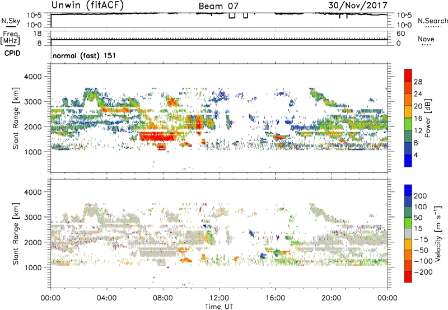Click the grey ±15 segment of Velocity colorbar
Screen dimensions: 448x310
408,233
